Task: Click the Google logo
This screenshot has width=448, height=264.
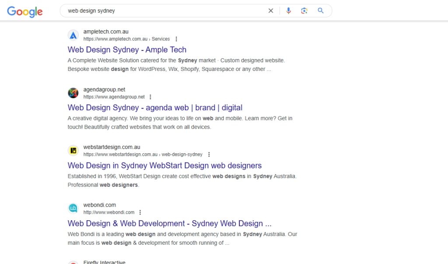Action: click(25, 11)
